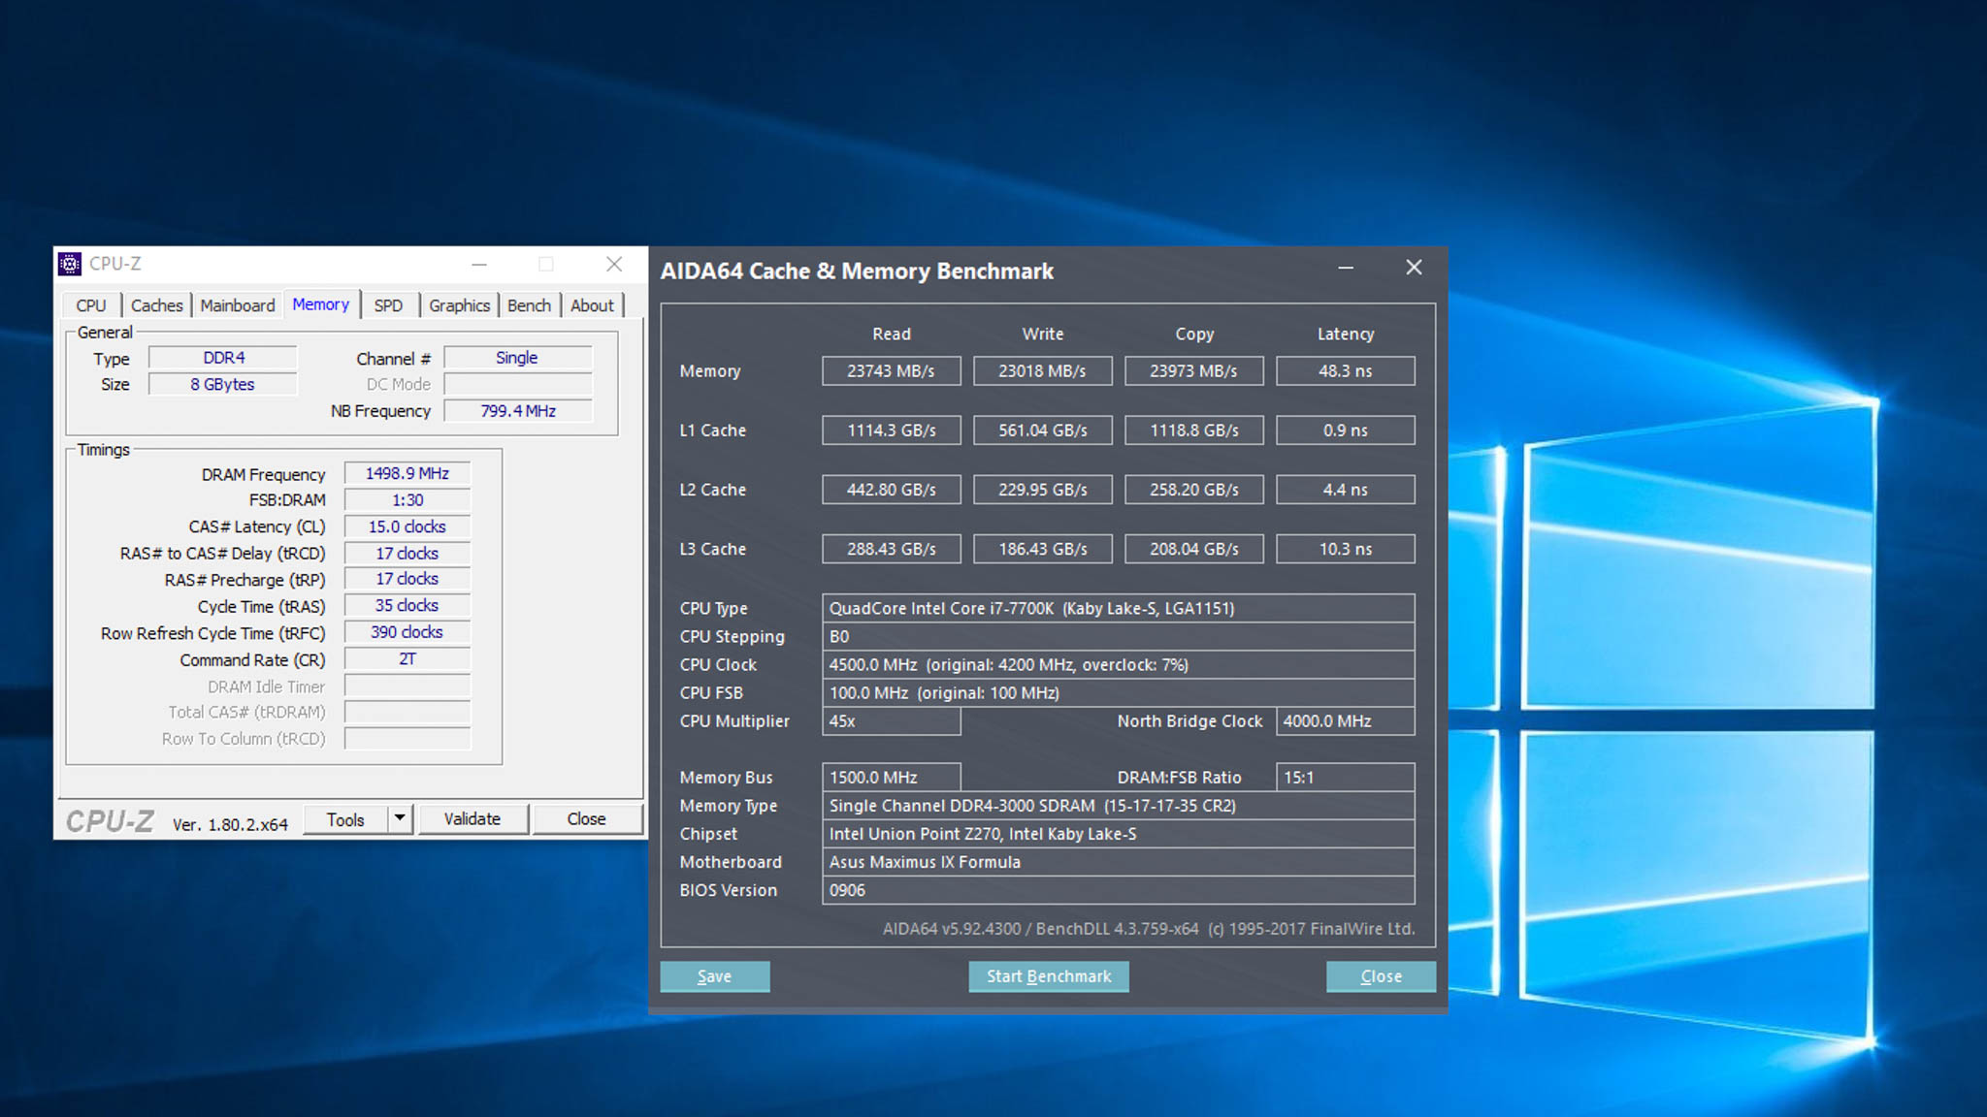Click the empty DC Mode field
Image resolution: width=1987 pixels, height=1117 pixels.
(517, 384)
